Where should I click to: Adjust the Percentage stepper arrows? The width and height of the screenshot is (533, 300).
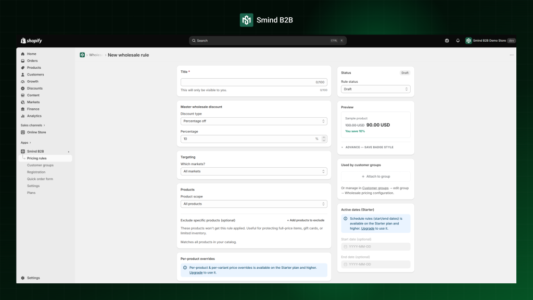pos(324,139)
